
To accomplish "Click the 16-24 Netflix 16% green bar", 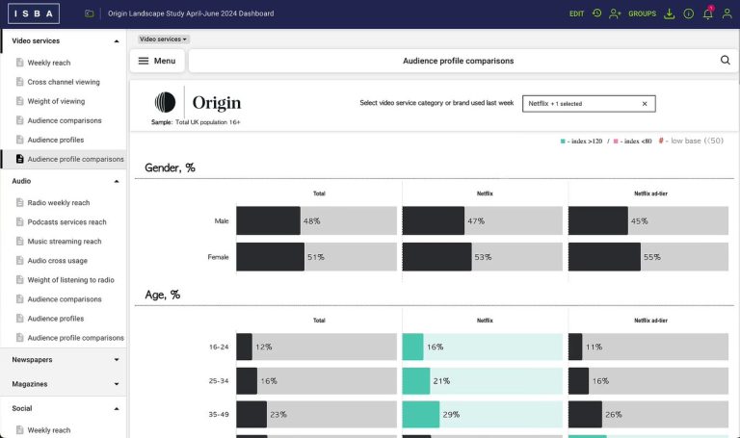I will pyautogui.click(x=412, y=347).
